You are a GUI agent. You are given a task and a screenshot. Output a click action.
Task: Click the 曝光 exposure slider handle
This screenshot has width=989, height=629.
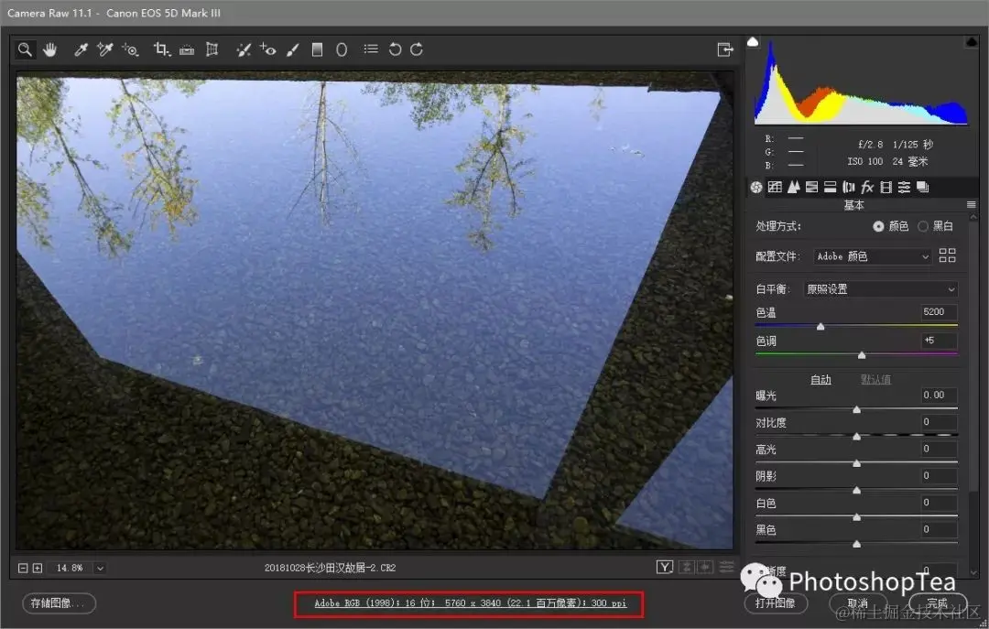856,409
